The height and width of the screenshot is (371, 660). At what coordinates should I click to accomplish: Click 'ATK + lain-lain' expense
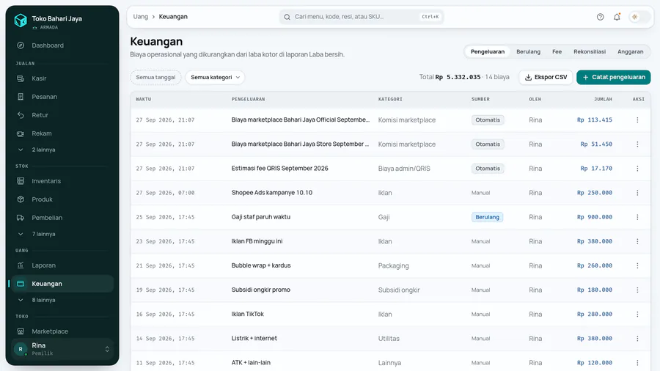(x=251, y=363)
